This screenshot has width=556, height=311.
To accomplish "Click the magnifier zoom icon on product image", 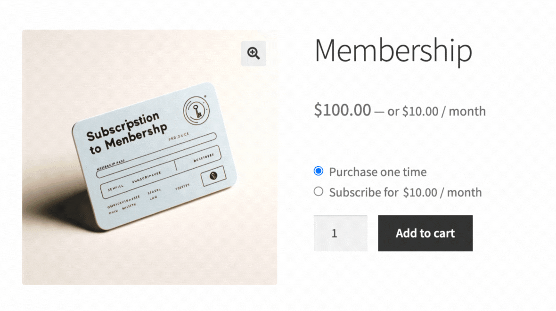I will click(253, 53).
